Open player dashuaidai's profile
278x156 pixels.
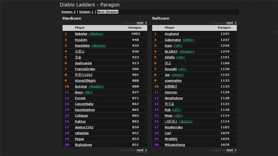pyautogui.click(x=83, y=63)
